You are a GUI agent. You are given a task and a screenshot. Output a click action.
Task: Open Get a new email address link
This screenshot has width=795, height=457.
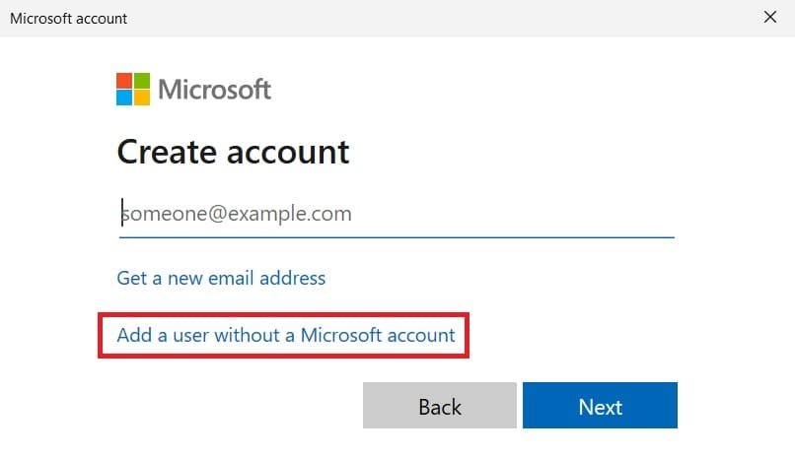pyautogui.click(x=221, y=278)
